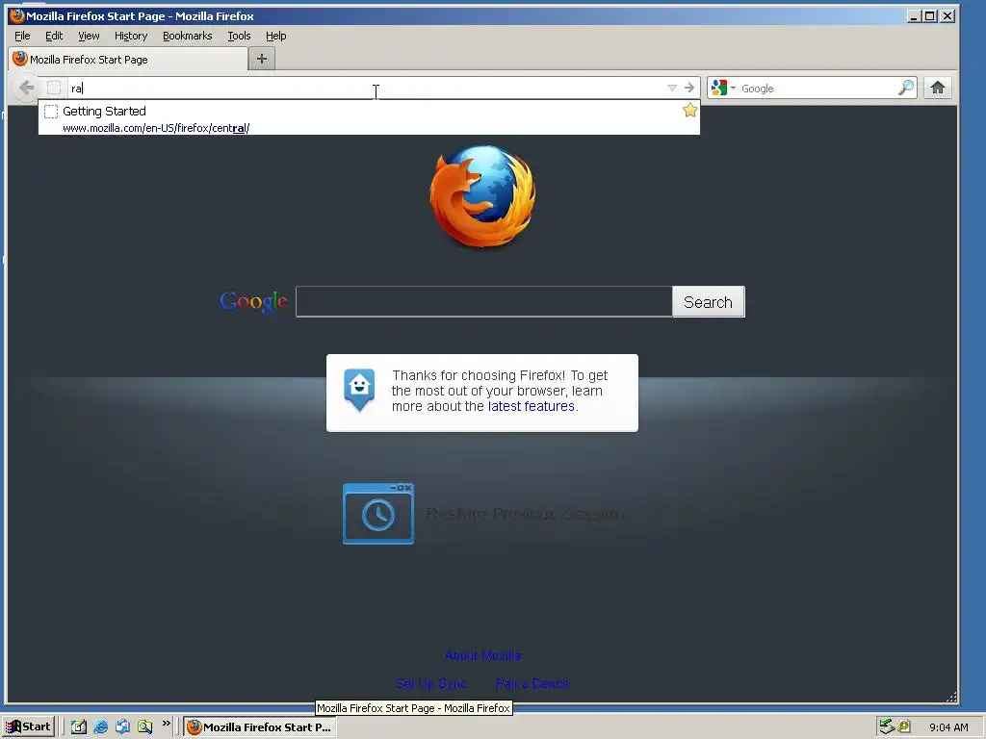Click into the URL address bar text field

click(367, 88)
